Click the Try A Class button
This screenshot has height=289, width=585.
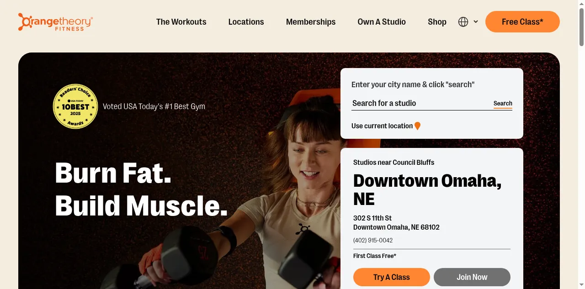click(x=392, y=277)
